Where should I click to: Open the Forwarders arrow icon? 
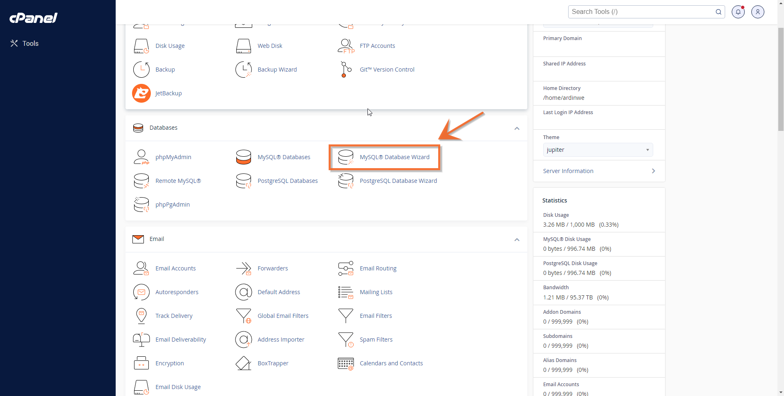[x=244, y=268]
